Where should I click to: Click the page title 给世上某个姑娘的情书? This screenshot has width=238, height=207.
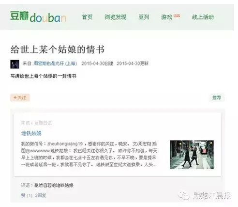pos(58,49)
